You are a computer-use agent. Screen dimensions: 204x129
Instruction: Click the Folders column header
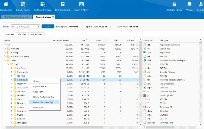[130, 40]
